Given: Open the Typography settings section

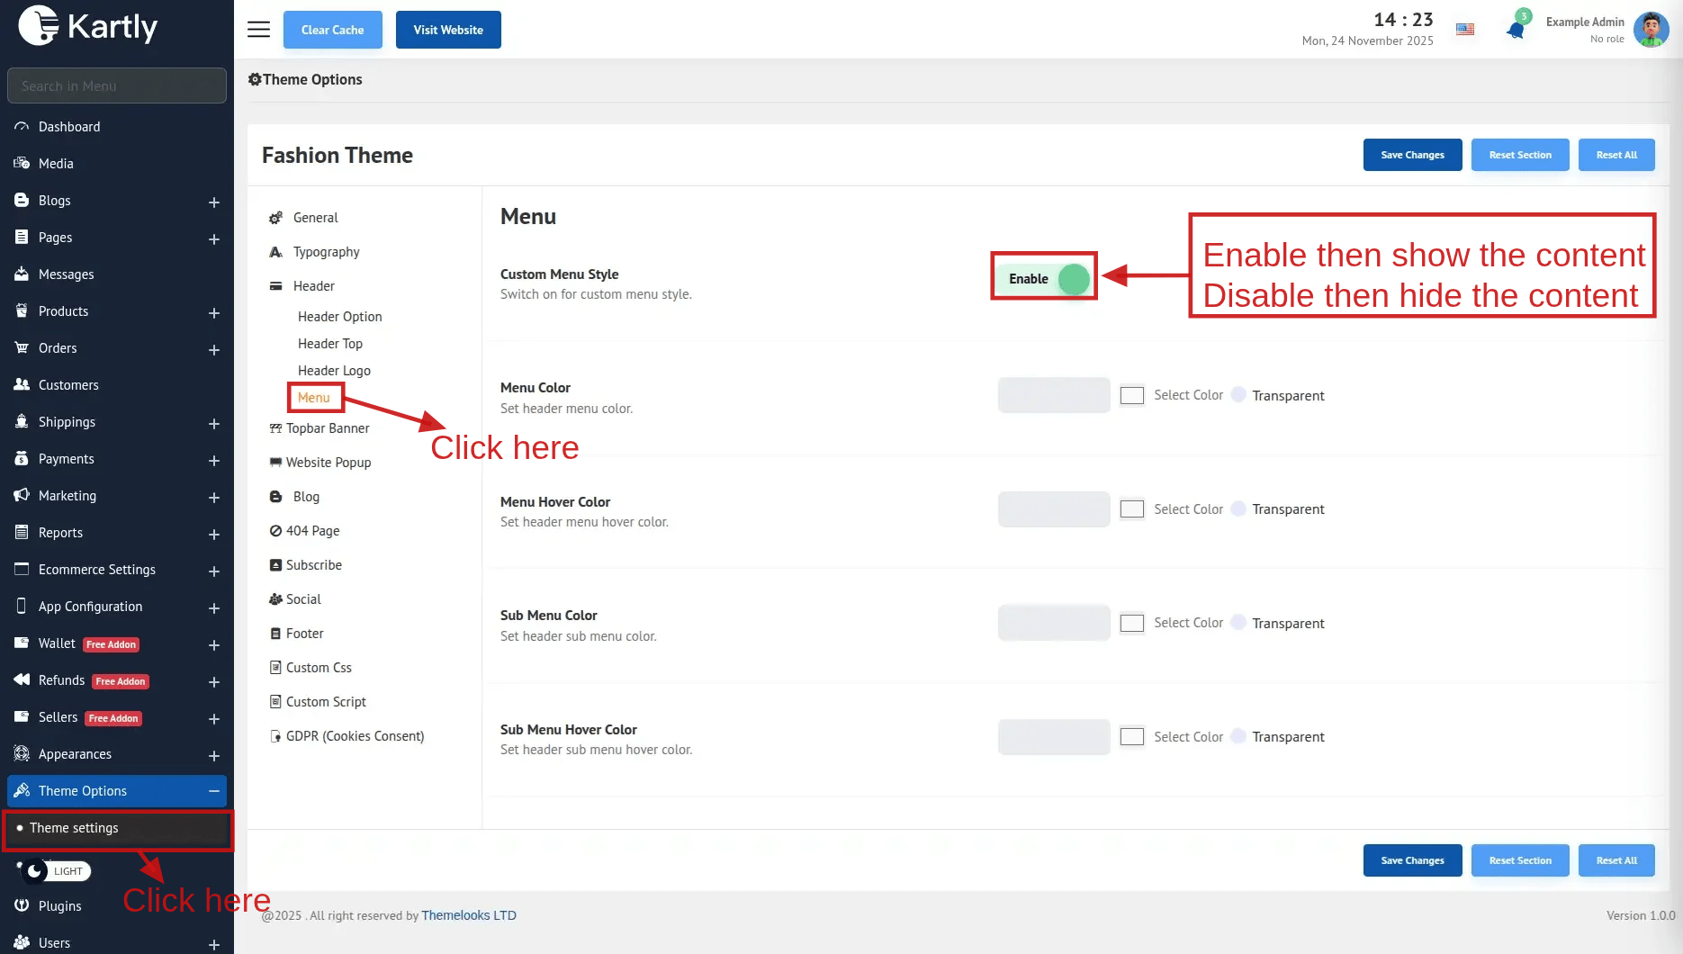Looking at the screenshot, I should tap(326, 252).
